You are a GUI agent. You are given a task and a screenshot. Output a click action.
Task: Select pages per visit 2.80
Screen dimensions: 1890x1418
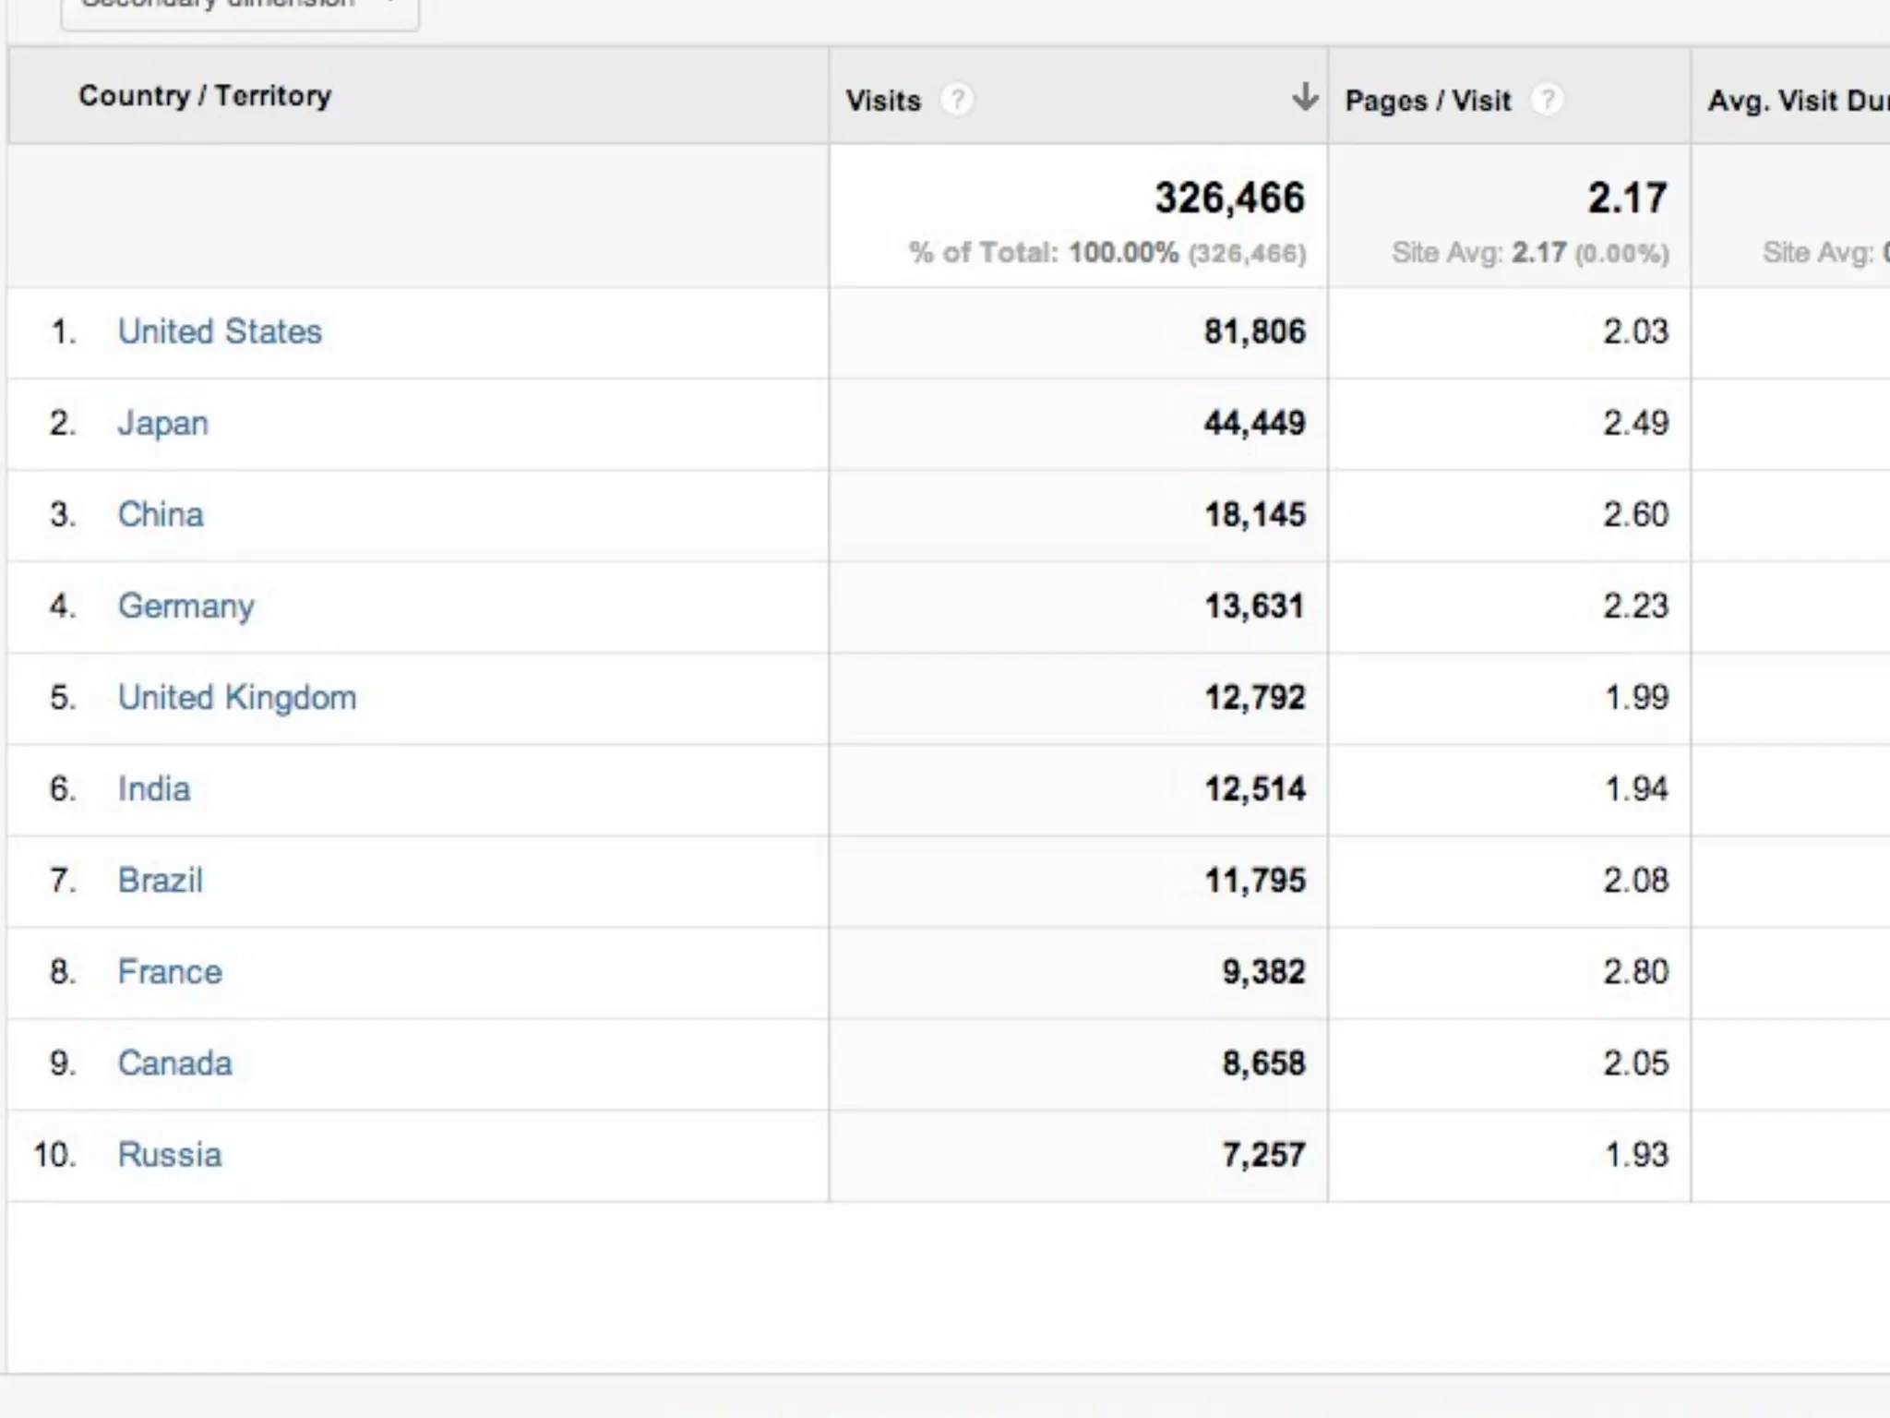pos(1636,971)
